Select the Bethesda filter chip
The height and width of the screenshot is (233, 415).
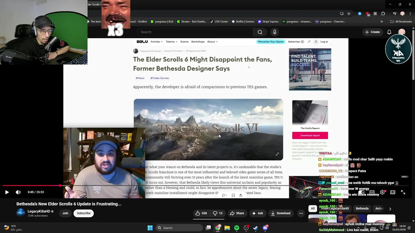[362, 209]
